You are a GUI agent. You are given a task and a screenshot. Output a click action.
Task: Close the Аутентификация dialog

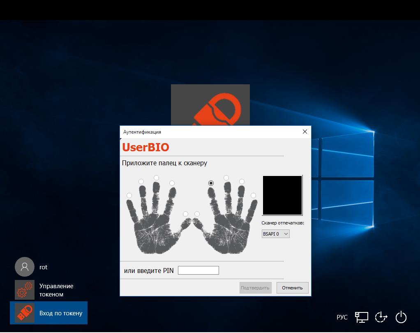point(305,132)
